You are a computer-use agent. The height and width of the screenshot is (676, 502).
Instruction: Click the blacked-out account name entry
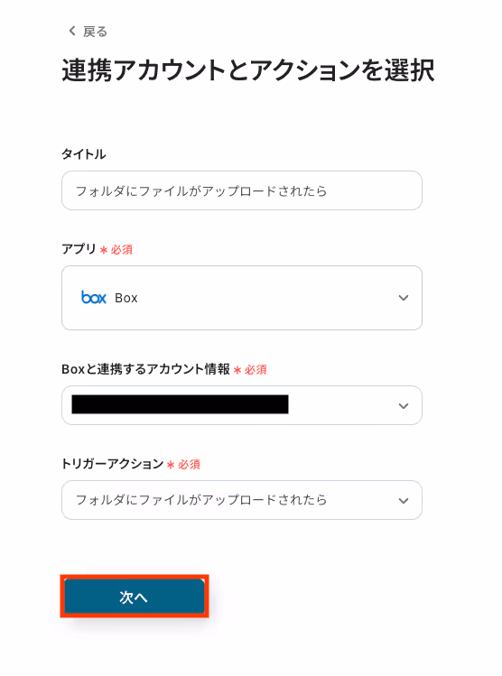click(x=180, y=404)
